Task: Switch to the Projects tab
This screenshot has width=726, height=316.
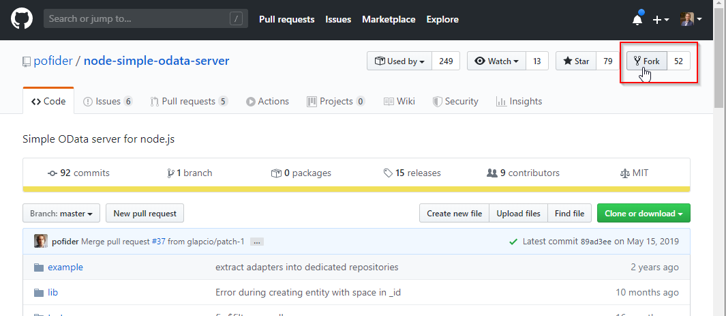Action: tap(336, 101)
